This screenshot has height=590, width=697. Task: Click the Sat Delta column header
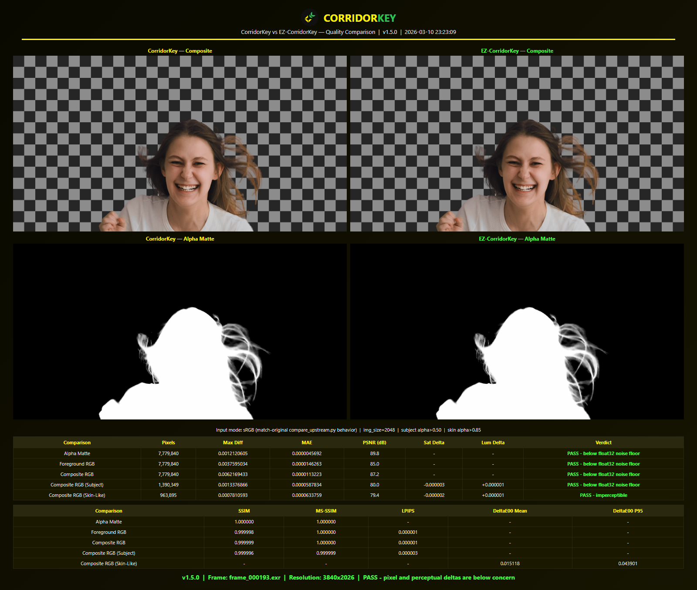(x=434, y=442)
